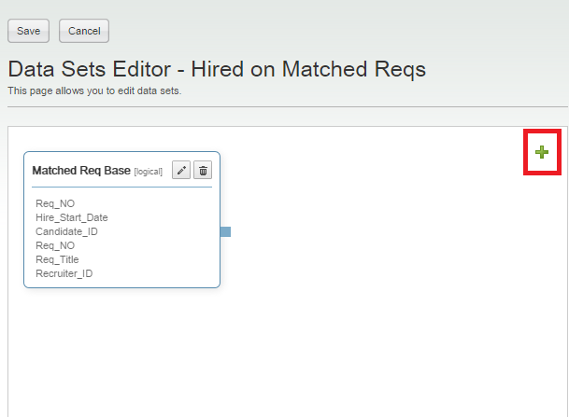The height and width of the screenshot is (417, 569).
Task: Click the Cancel button
Action: (84, 31)
